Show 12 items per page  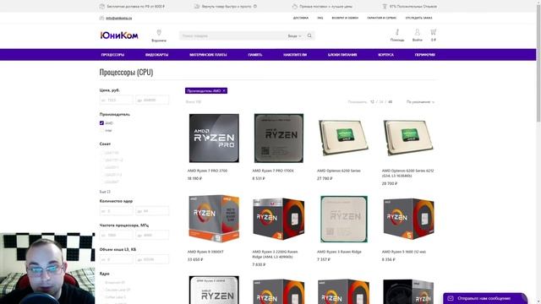372,102
